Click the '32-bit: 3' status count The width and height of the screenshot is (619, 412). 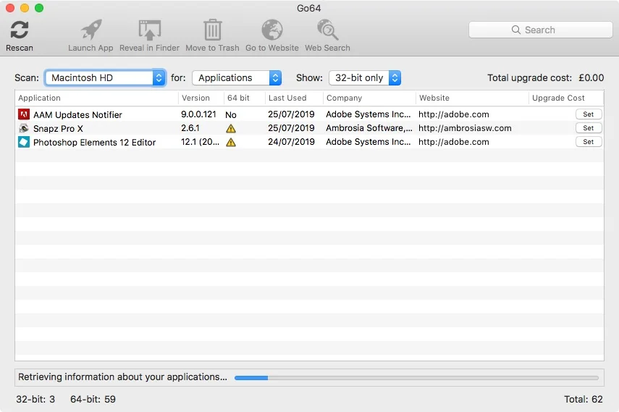pos(35,400)
